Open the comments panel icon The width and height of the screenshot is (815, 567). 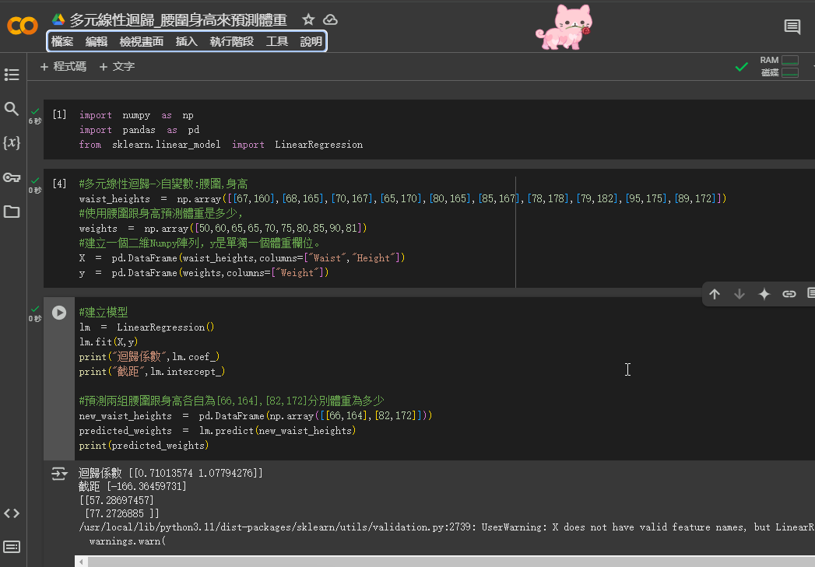[x=792, y=26]
